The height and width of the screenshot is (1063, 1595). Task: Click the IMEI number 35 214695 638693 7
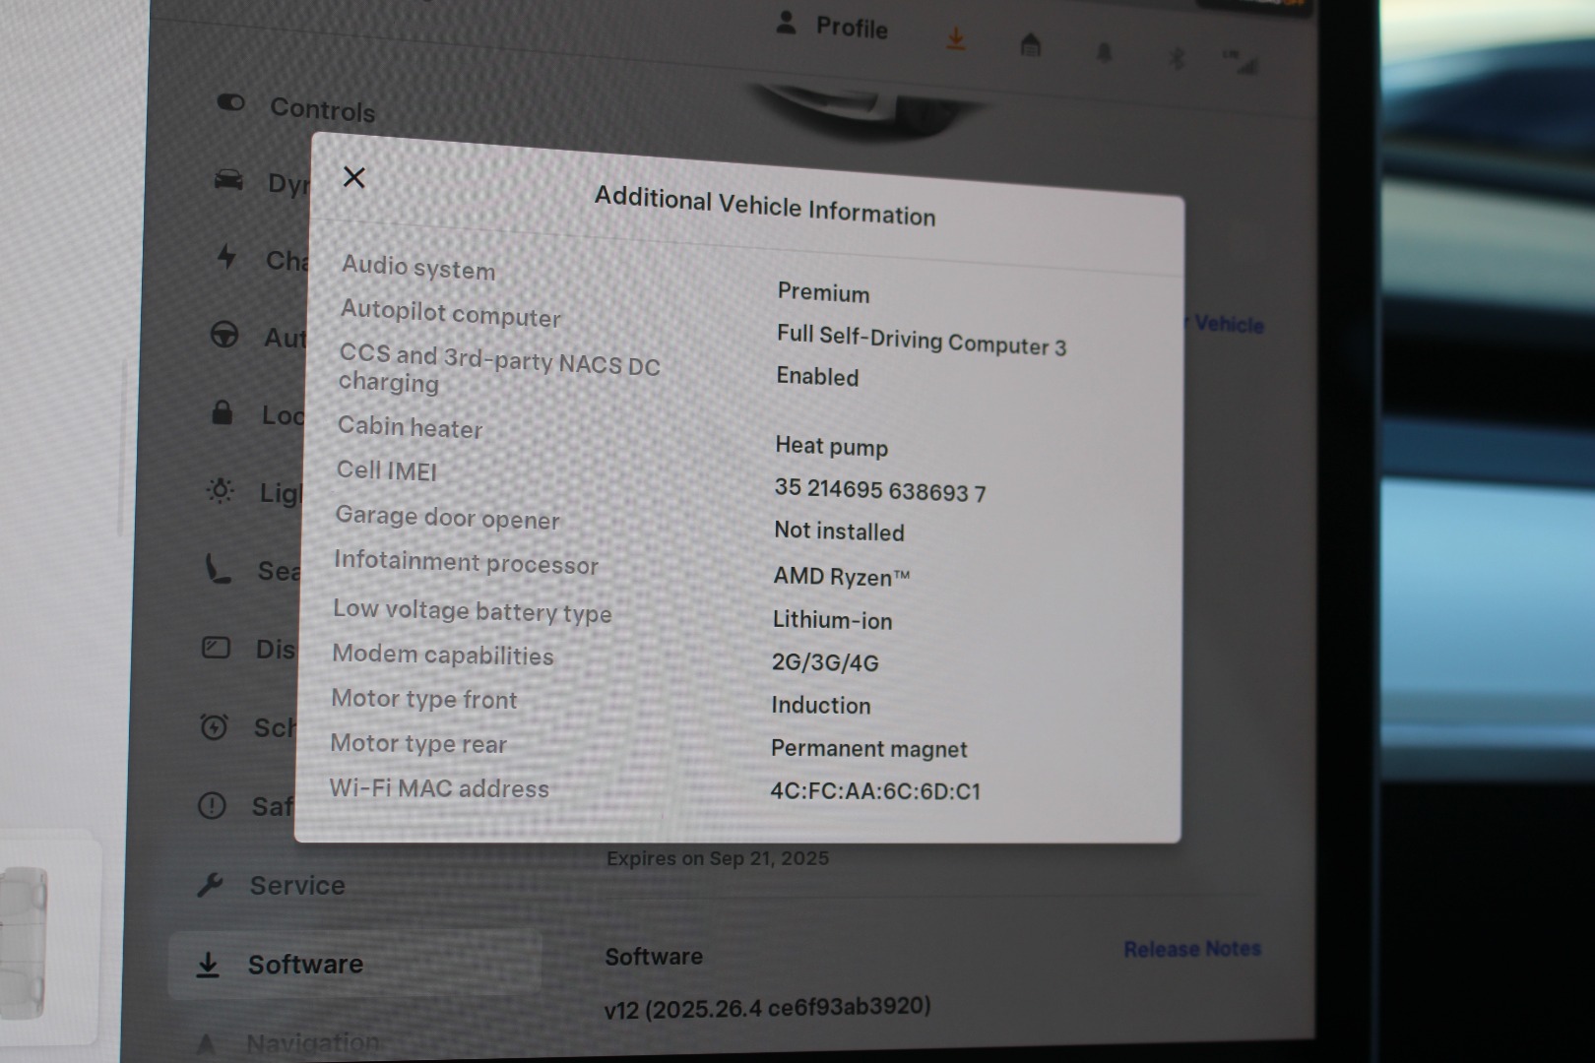coord(879,489)
